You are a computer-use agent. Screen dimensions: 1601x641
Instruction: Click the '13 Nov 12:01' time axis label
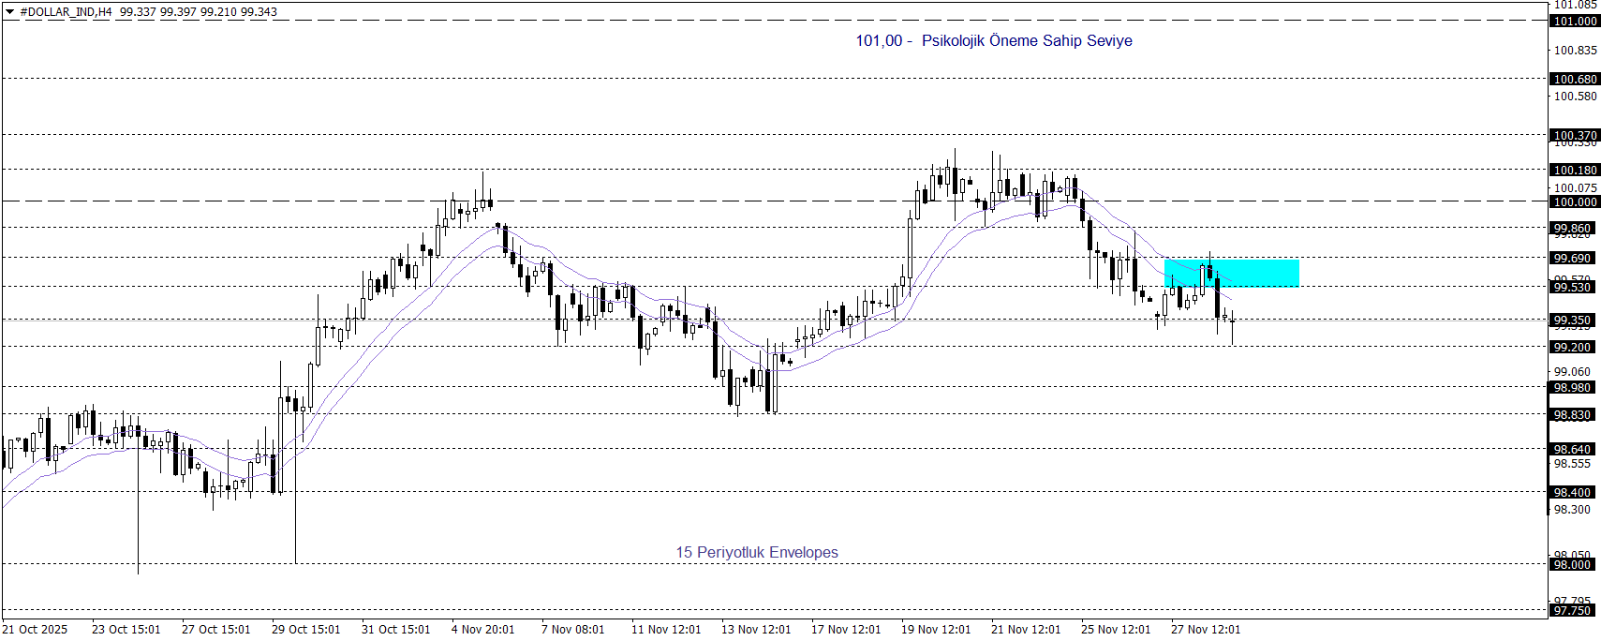(x=756, y=629)
